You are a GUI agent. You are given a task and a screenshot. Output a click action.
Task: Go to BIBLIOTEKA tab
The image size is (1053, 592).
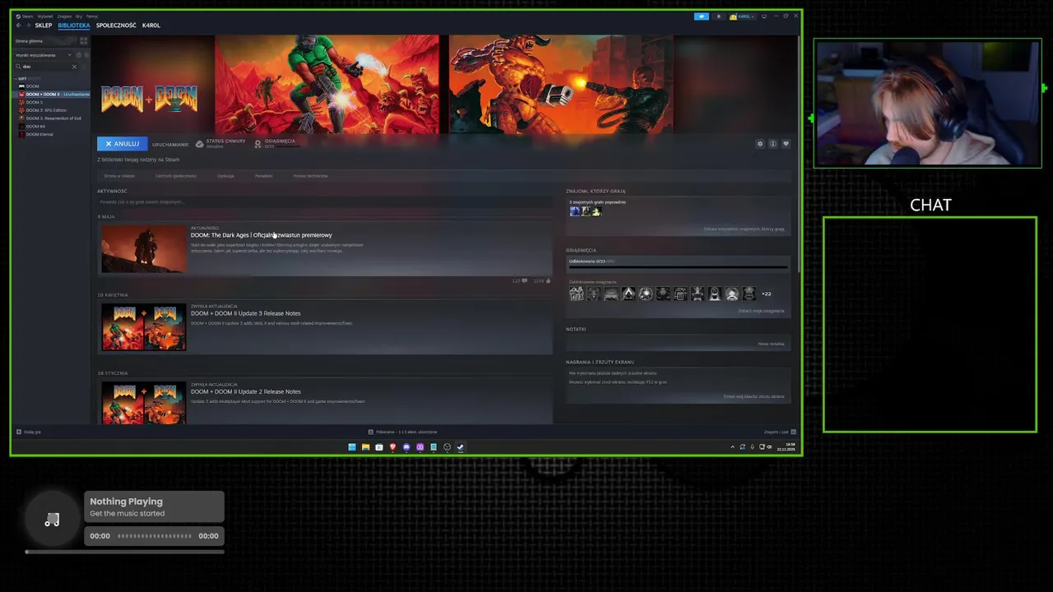[x=74, y=25]
